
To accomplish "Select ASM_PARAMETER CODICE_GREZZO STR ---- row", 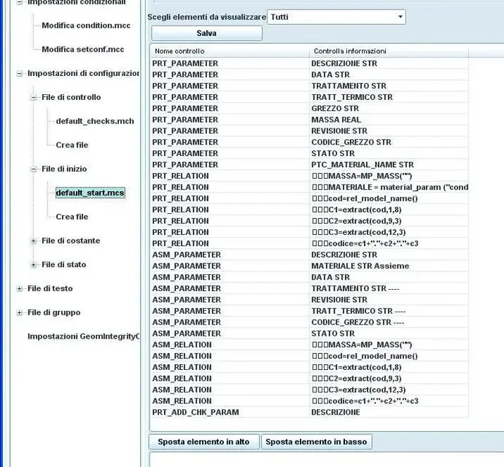I will (309, 323).
